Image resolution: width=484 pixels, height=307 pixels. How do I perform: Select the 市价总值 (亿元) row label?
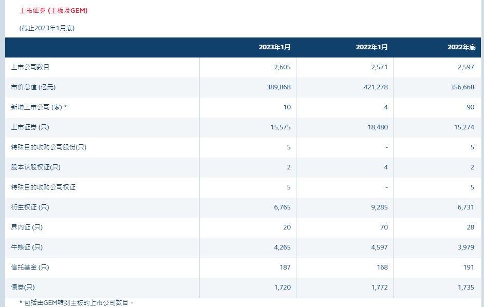tap(33, 87)
